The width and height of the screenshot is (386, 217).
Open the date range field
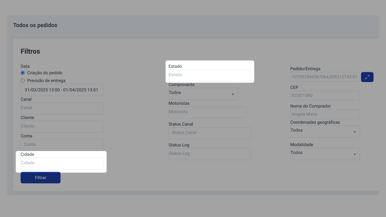point(62,90)
